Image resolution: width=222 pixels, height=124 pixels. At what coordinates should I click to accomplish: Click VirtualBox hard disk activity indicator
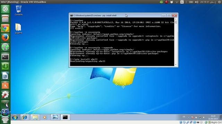[181, 122]
